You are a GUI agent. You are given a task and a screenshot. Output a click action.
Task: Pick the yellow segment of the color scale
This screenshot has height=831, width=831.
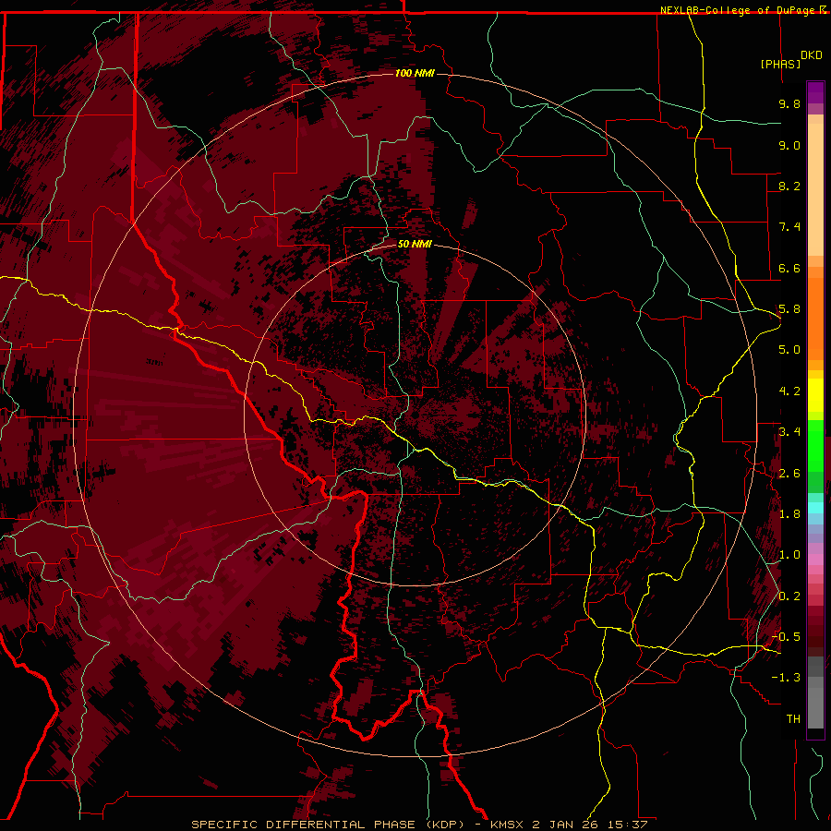[x=815, y=395]
